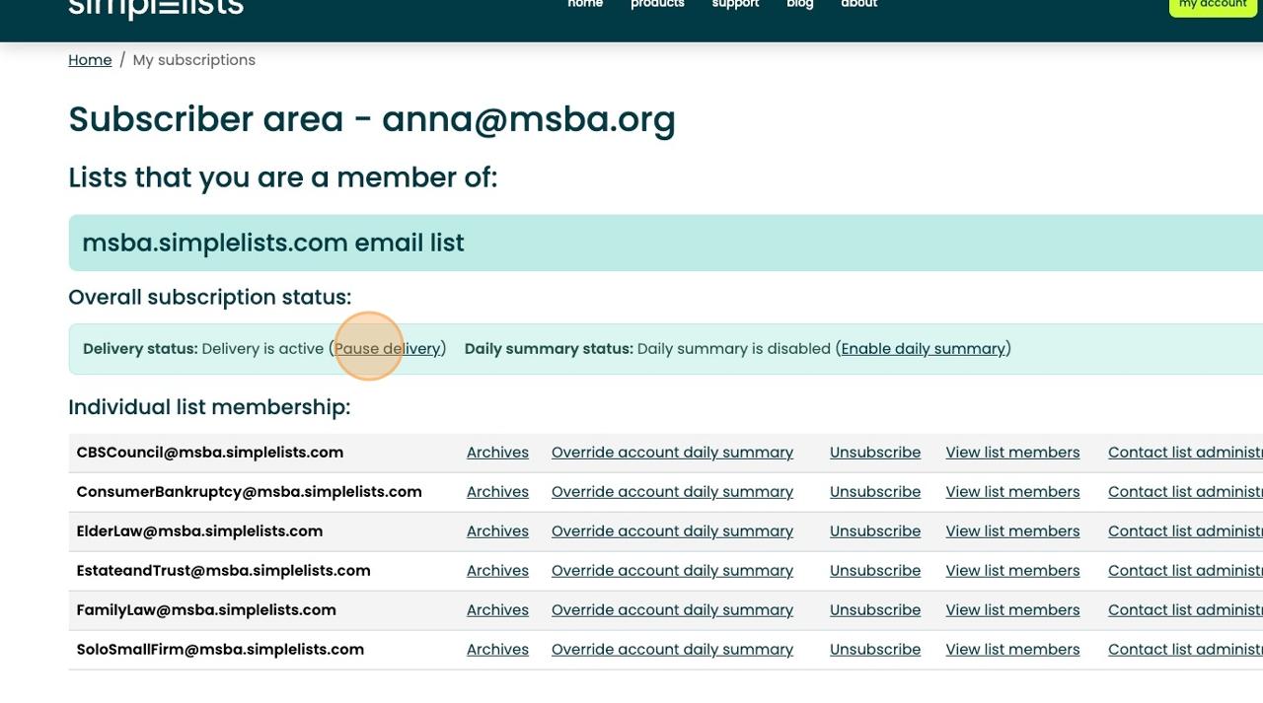
Task: Open the home menu item
Action: [x=585, y=4]
